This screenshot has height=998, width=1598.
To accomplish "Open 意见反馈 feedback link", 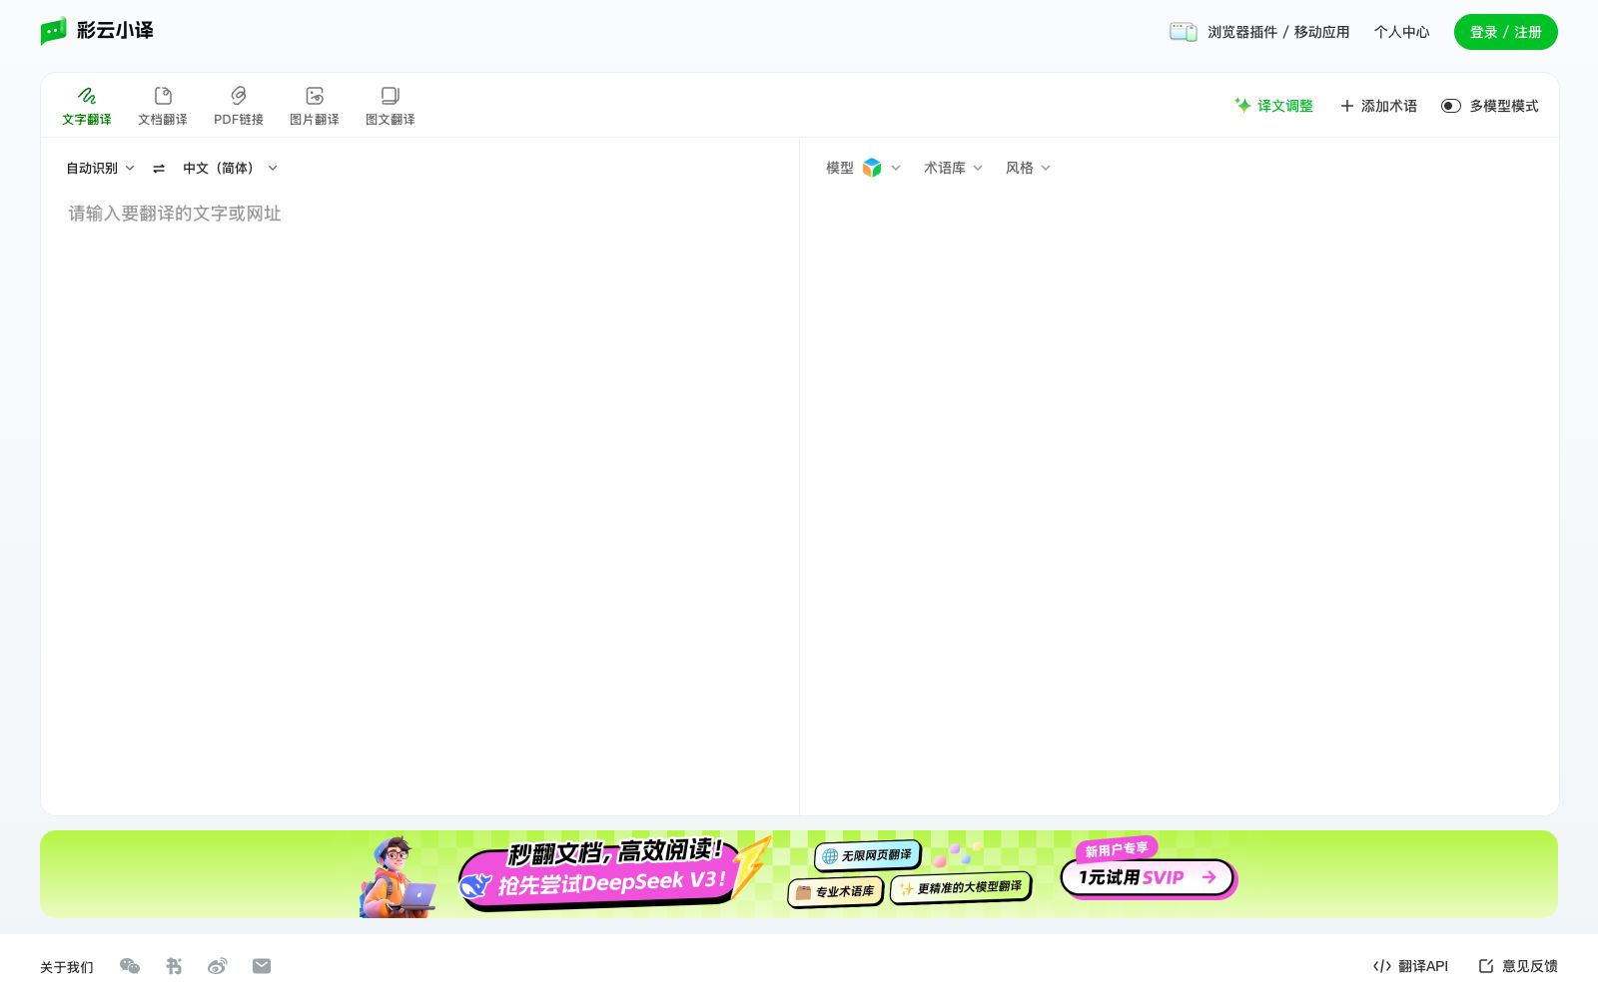I will (1518, 966).
